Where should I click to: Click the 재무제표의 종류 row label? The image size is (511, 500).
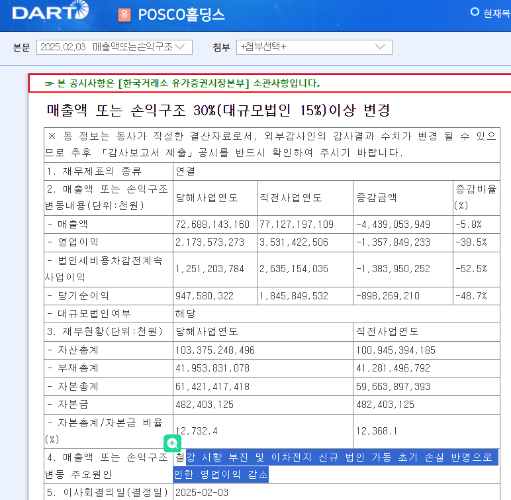[94, 172]
